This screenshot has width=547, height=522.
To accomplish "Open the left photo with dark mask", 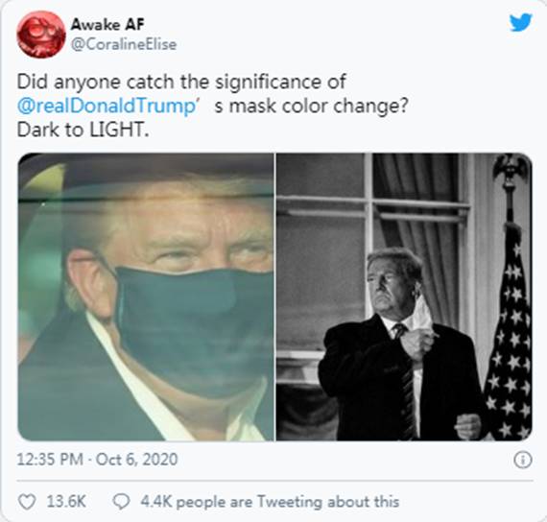I will (146, 297).
